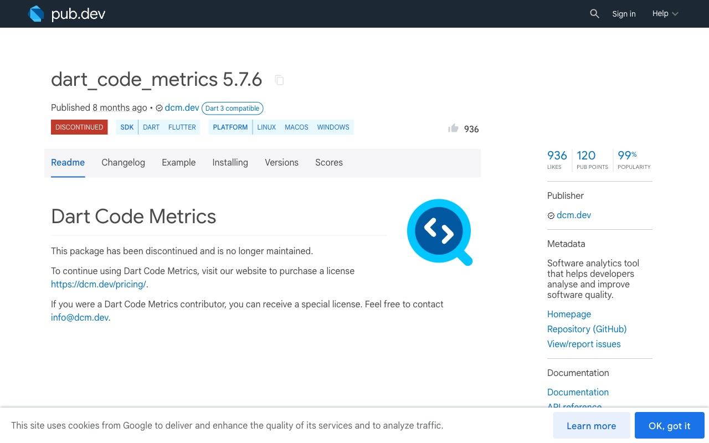Image resolution: width=709 pixels, height=443 pixels.
Task: Open the https://dcm.dev/pricing/ link
Action: (99, 284)
